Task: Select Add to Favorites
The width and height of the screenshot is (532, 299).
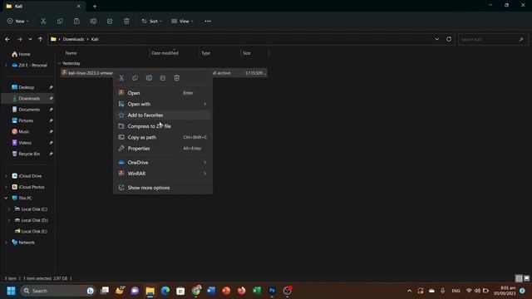Action: (163, 115)
